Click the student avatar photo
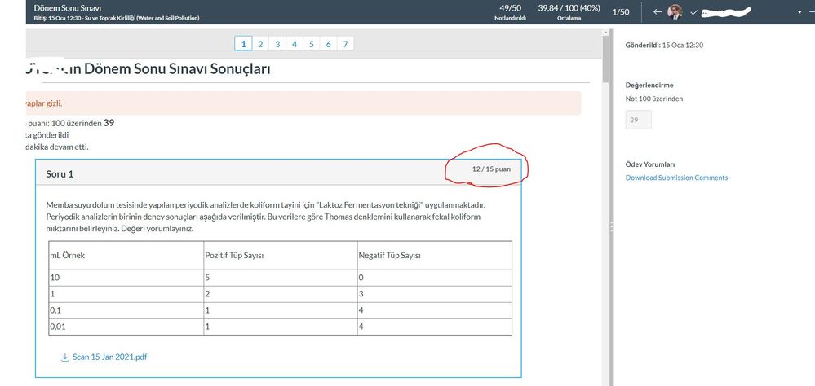Viewport: 815px width, 386px height. click(x=675, y=12)
